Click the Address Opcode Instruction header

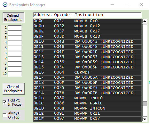click(x=87, y=15)
